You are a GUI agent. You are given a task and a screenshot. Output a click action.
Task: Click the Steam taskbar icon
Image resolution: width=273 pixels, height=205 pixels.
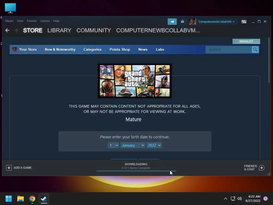[44, 199]
